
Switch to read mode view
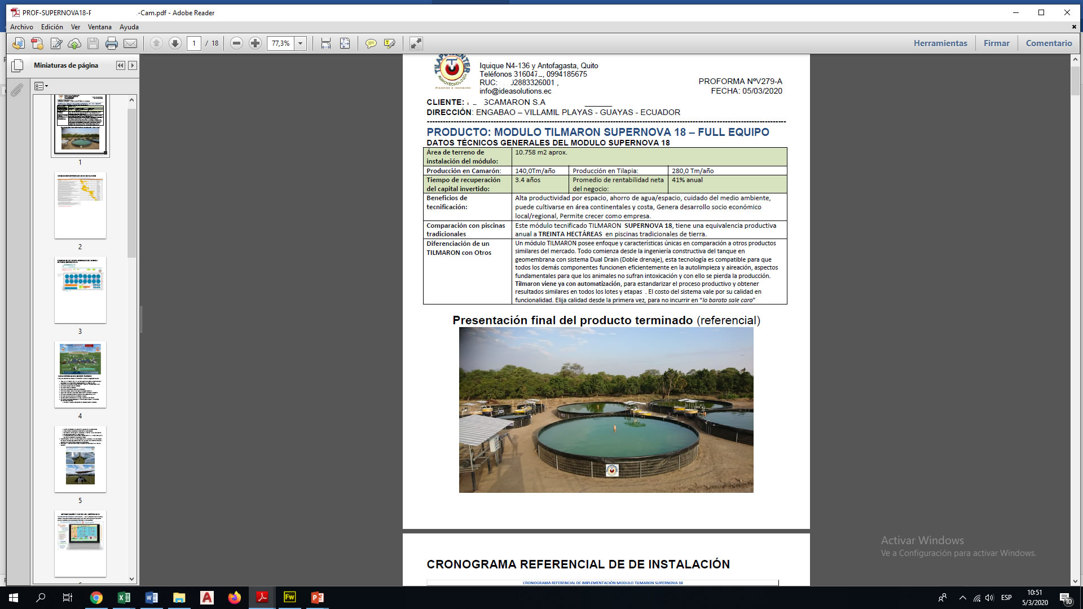point(416,43)
